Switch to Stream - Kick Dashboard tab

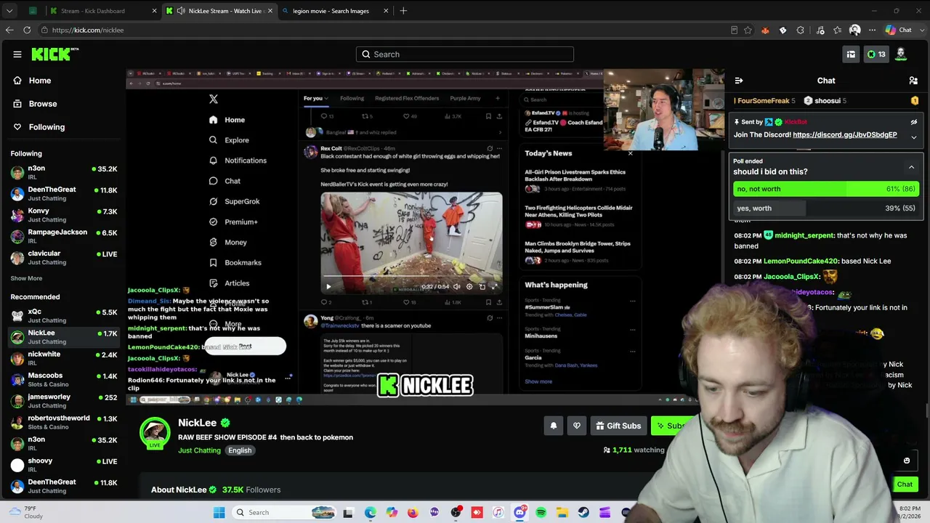click(102, 11)
